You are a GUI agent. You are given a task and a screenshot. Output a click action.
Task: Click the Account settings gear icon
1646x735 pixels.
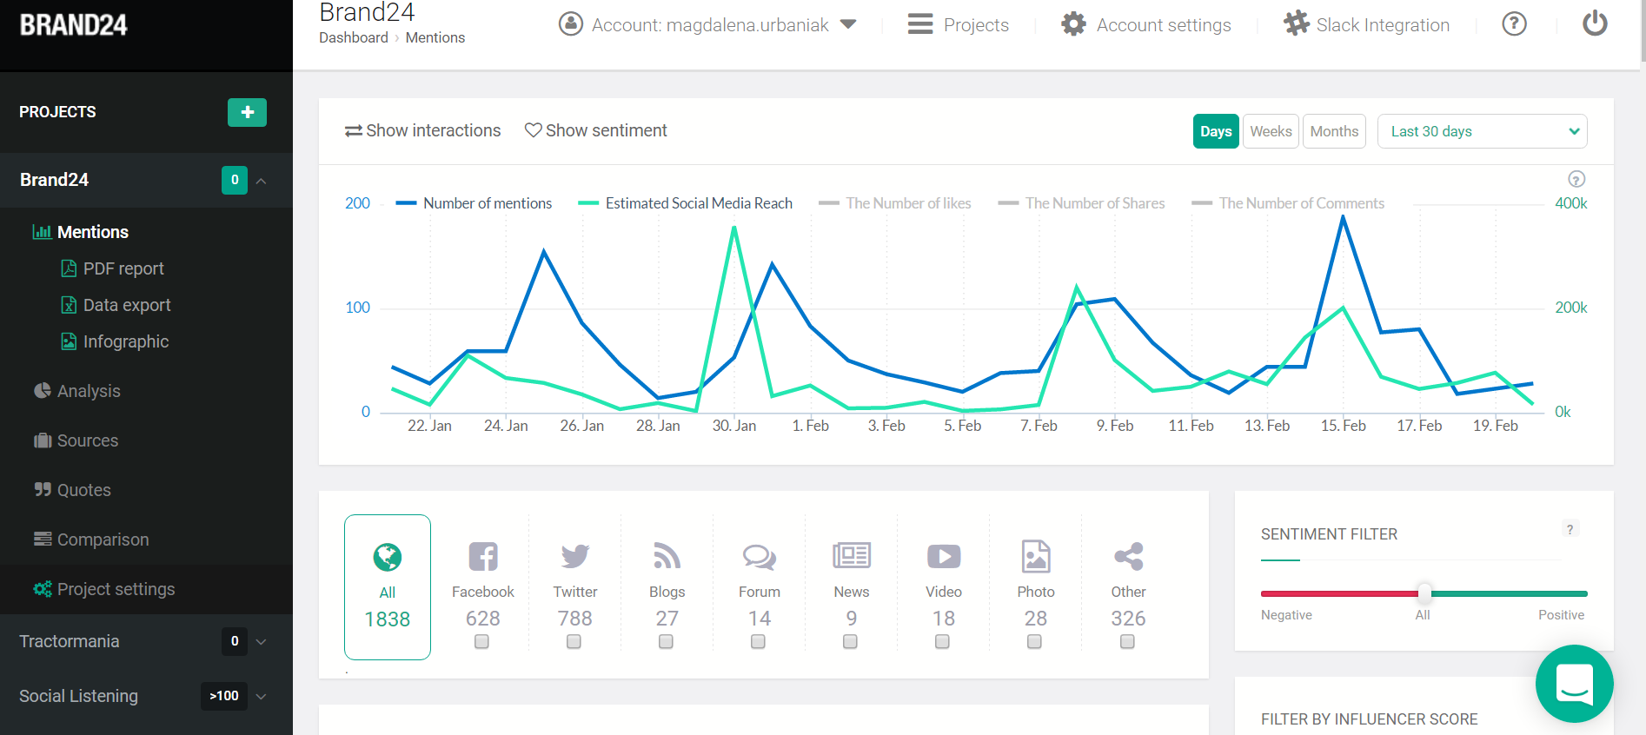pyautogui.click(x=1073, y=24)
